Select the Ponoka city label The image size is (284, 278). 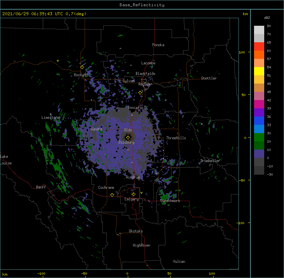[x=158, y=45]
